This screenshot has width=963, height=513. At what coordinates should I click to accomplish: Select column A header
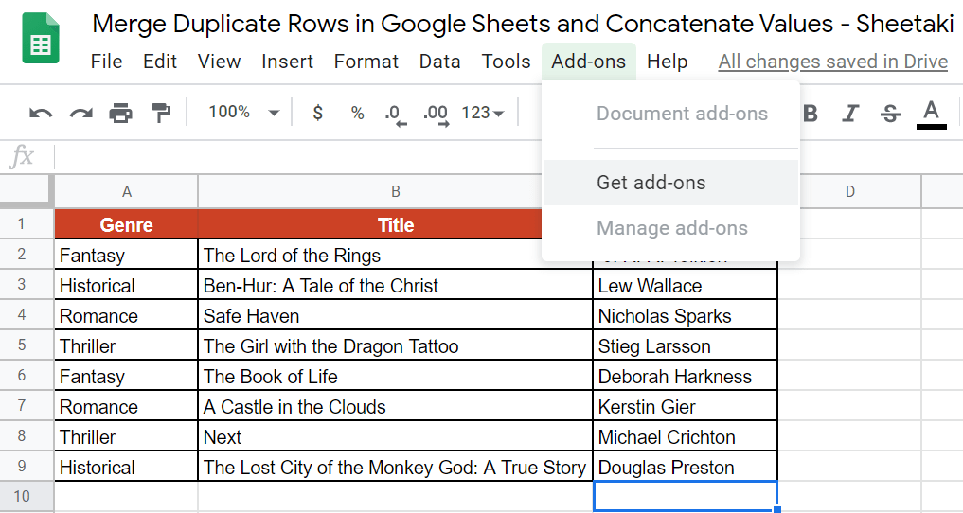click(127, 191)
